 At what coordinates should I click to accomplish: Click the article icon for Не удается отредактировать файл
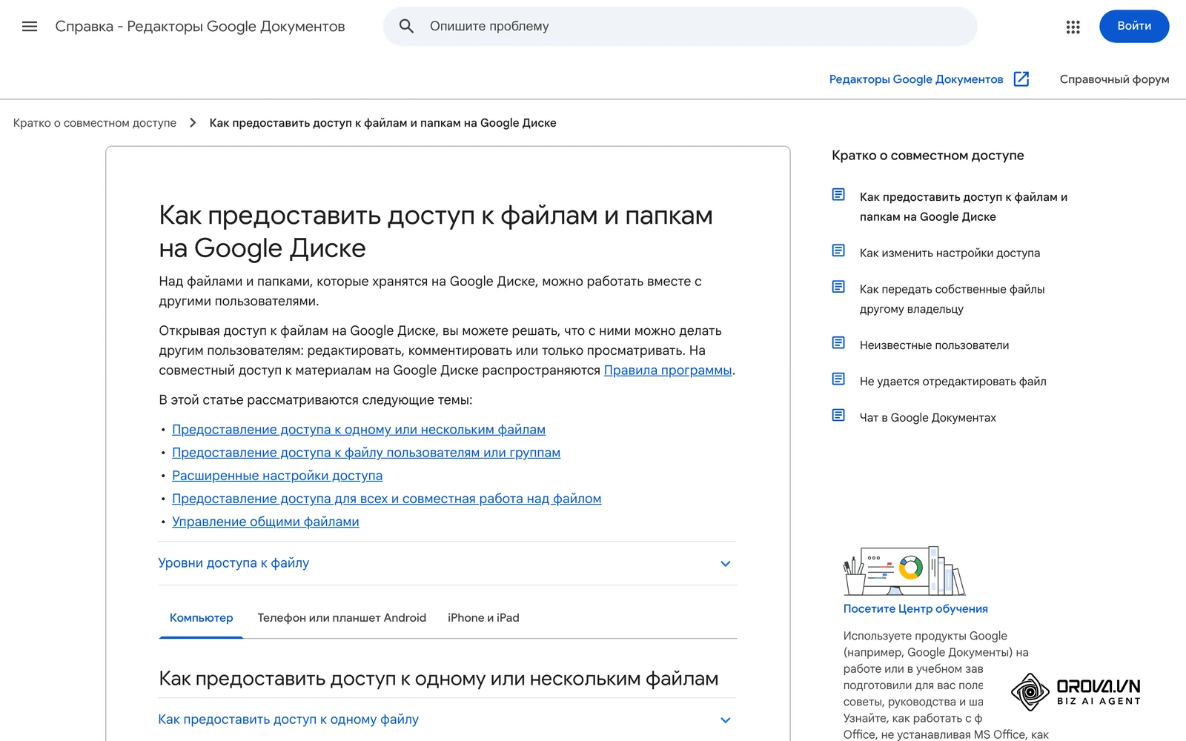pyautogui.click(x=838, y=379)
